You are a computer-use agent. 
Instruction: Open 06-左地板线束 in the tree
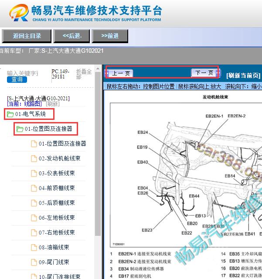[x=57, y=218]
